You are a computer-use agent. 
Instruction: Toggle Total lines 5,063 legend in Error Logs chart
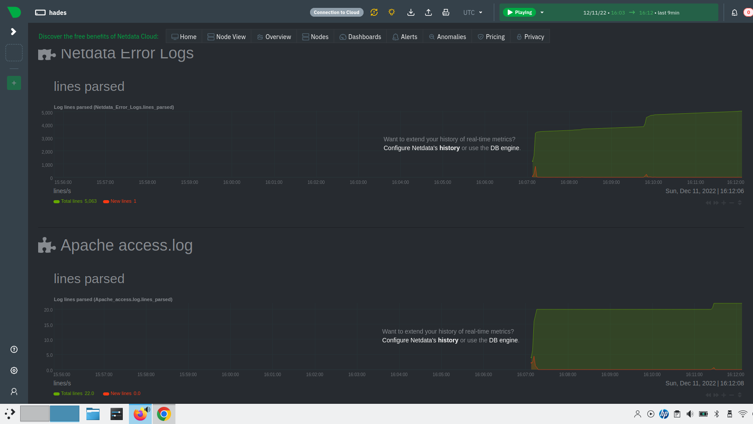pos(75,201)
